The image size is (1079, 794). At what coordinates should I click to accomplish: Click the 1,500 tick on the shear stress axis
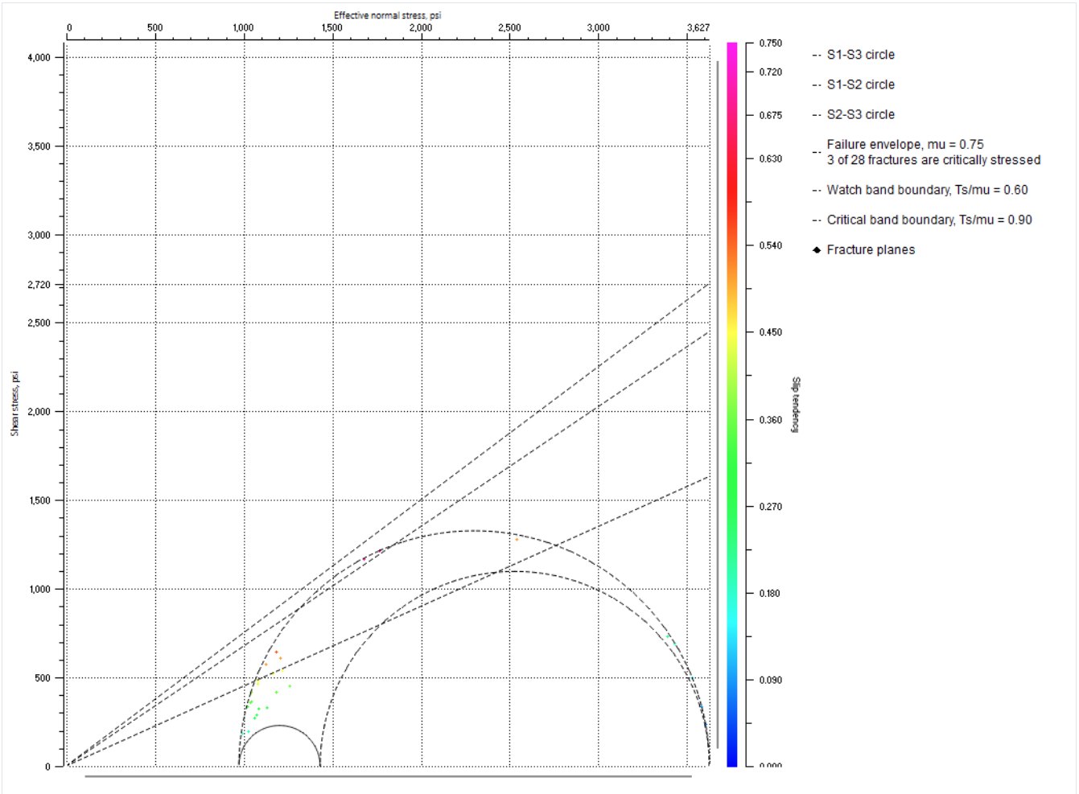pos(39,500)
